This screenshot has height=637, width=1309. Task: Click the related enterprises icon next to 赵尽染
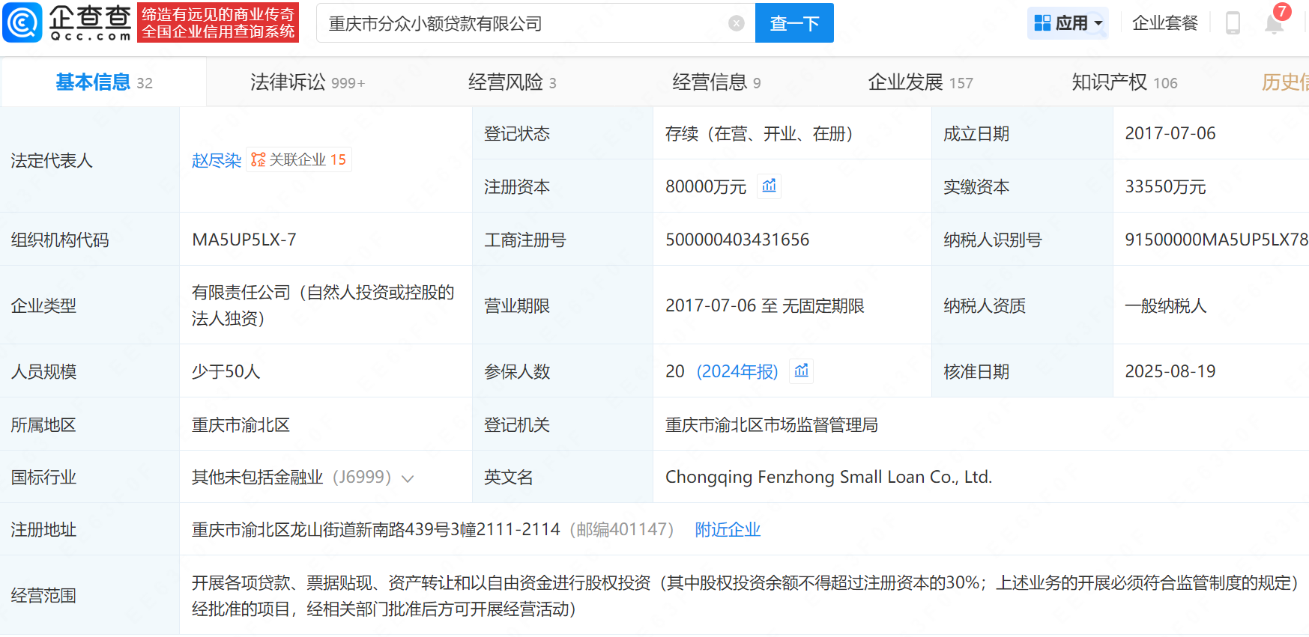[259, 159]
